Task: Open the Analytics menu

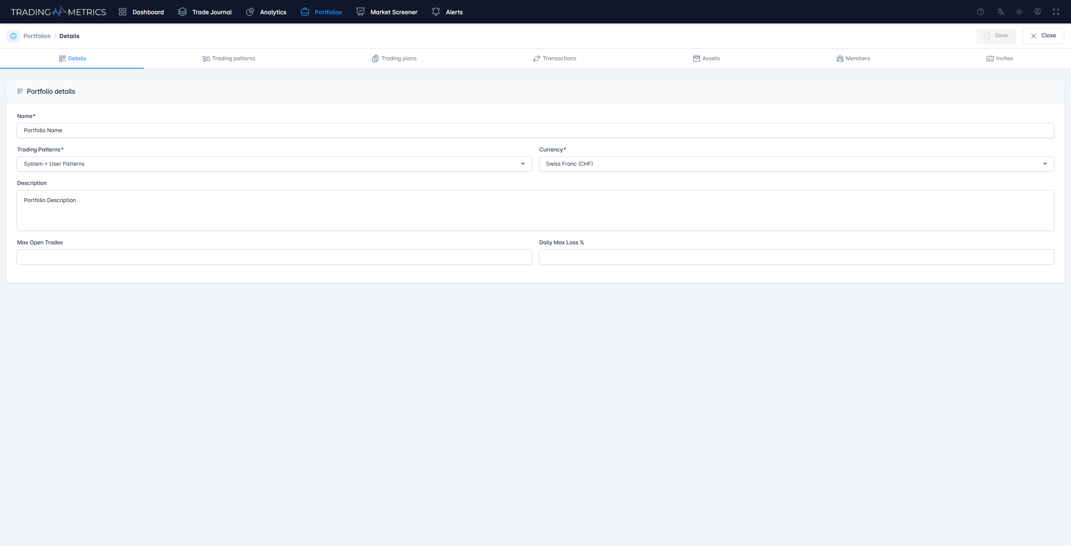Action: click(273, 12)
